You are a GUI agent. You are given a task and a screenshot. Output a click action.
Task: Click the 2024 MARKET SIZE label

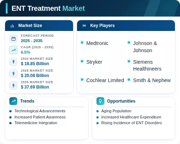click(x=37, y=59)
